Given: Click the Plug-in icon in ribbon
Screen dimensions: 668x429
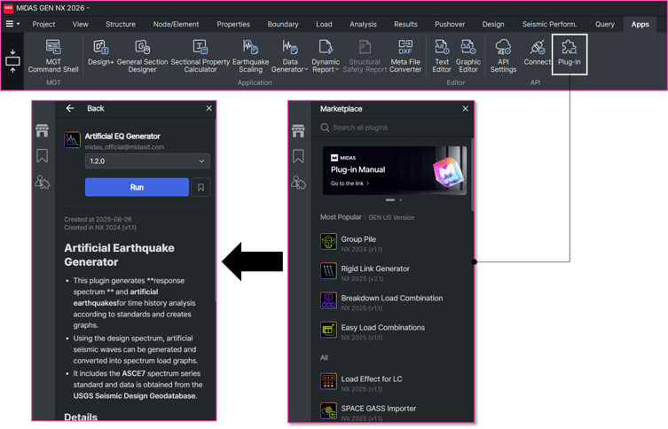Looking at the screenshot, I should [569, 53].
